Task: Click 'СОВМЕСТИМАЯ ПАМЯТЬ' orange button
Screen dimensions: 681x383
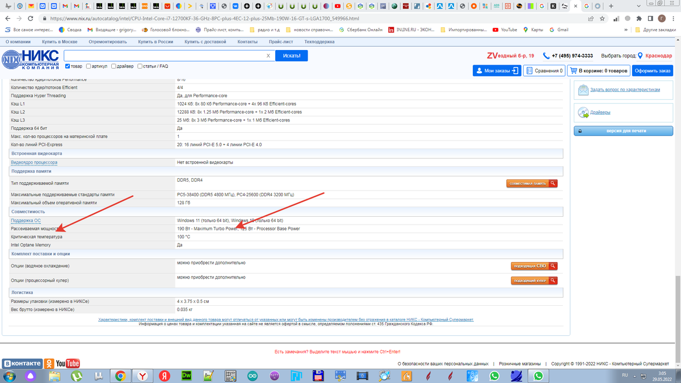Action: coord(532,184)
